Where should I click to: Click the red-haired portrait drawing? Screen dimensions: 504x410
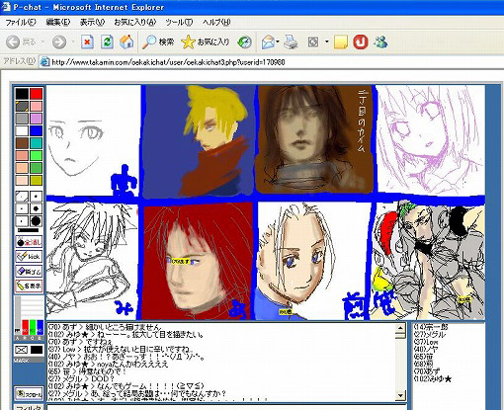click(x=198, y=260)
